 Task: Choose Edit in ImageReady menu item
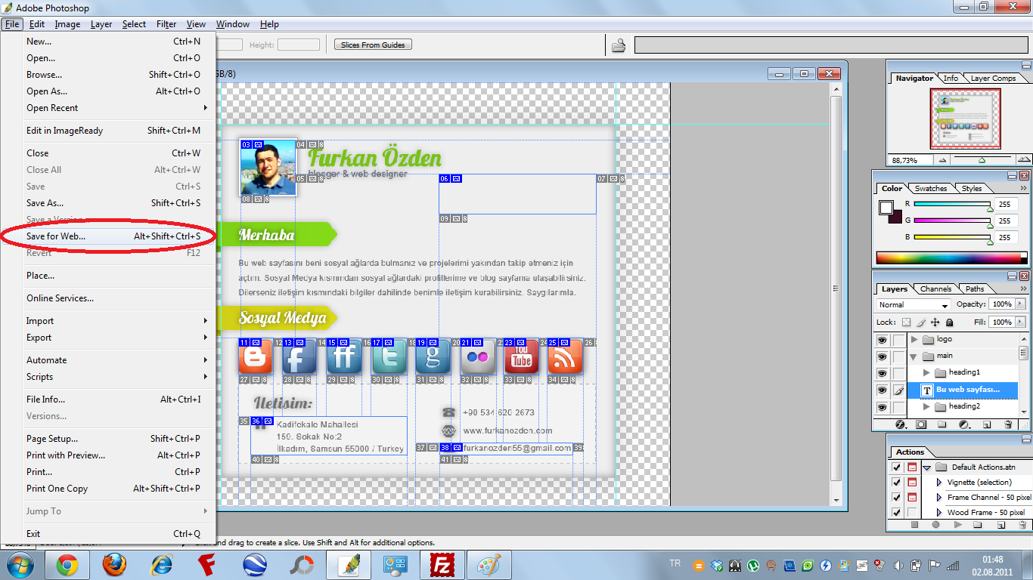point(108,131)
